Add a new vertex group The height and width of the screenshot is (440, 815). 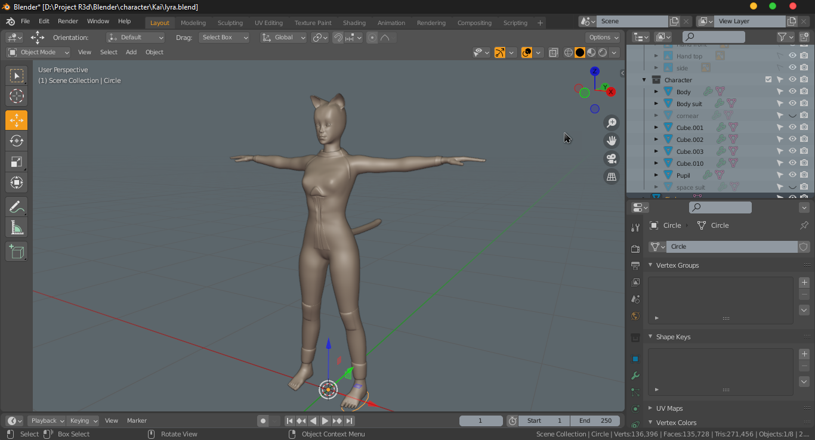(x=804, y=283)
